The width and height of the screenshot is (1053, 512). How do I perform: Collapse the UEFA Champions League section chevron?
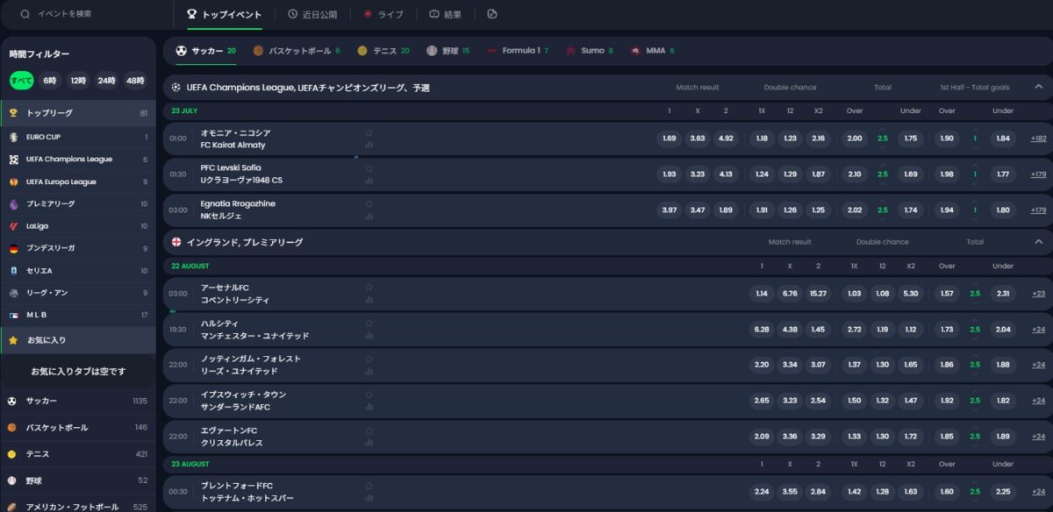[x=1038, y=87]
